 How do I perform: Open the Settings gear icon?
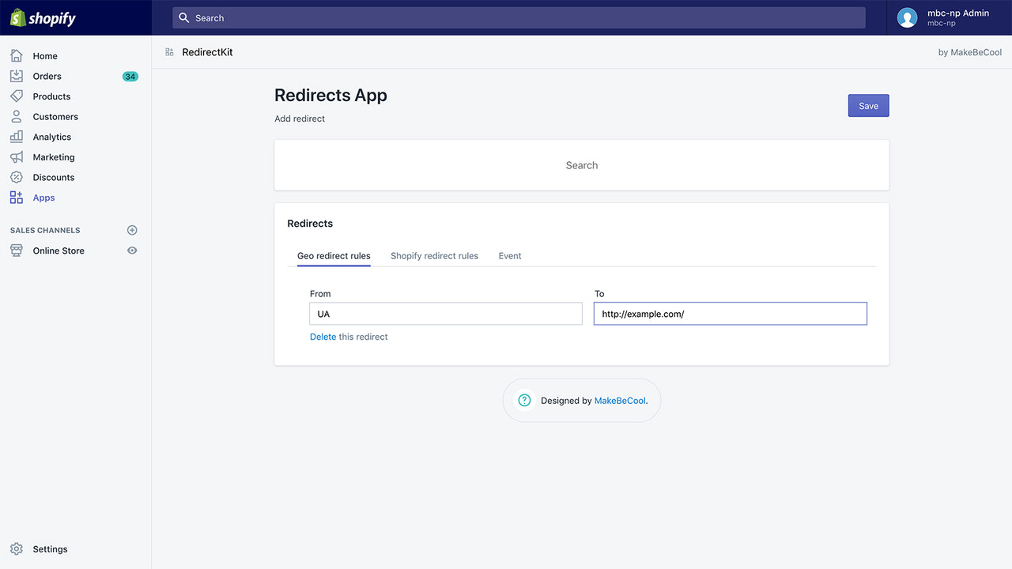click(x=17, y=548)
